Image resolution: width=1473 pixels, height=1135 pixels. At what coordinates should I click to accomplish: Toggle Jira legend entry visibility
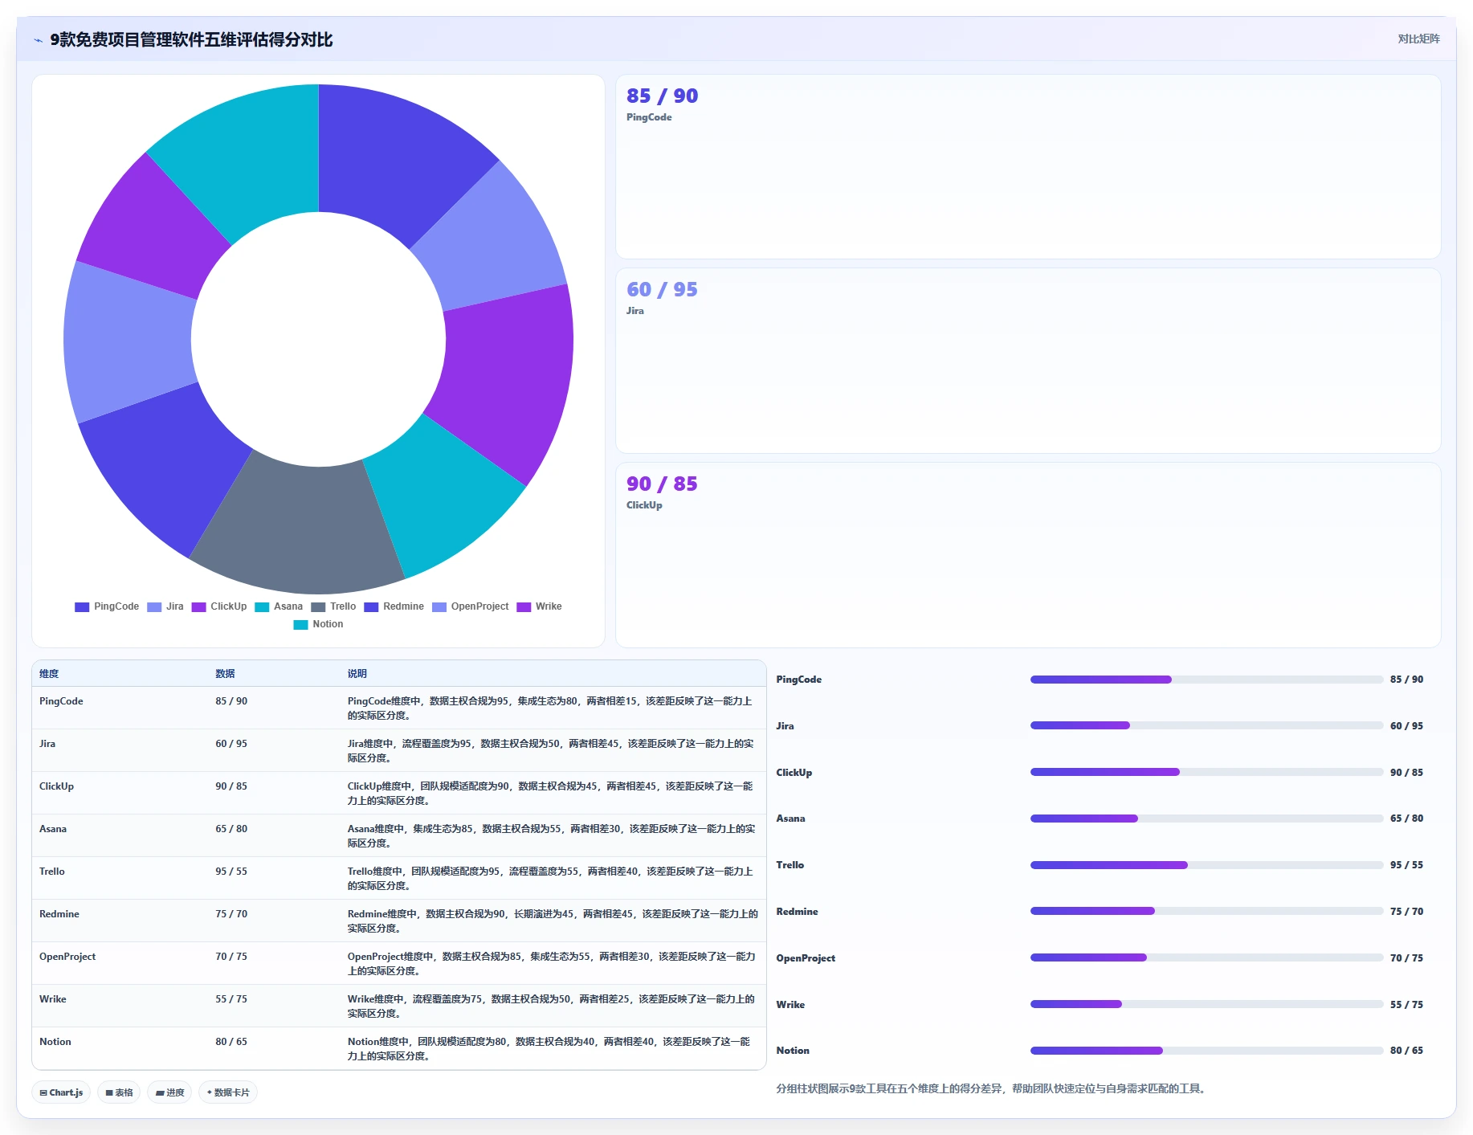(165, 606)
